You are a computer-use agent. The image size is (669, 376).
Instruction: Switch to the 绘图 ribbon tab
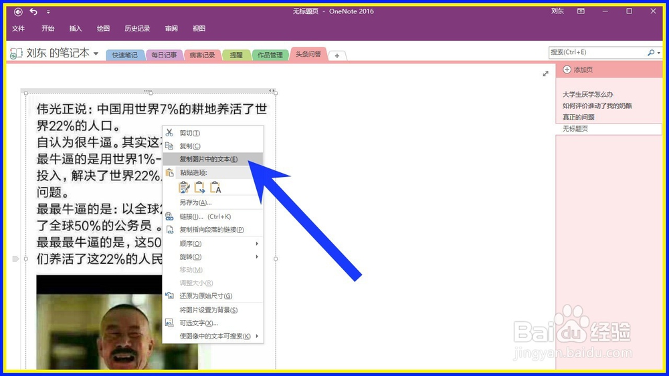(103, 29)
